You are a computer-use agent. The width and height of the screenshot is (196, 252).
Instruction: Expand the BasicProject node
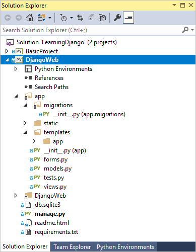pos(7,51)
